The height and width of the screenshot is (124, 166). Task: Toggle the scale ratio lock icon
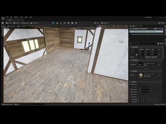[x=137, y=54]
